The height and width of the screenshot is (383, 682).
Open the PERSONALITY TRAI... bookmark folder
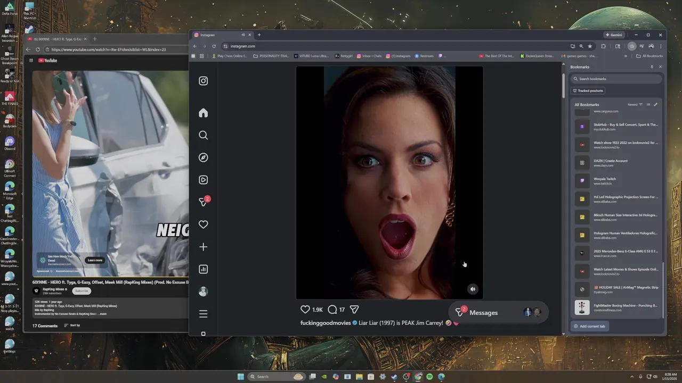click(271, 56)
